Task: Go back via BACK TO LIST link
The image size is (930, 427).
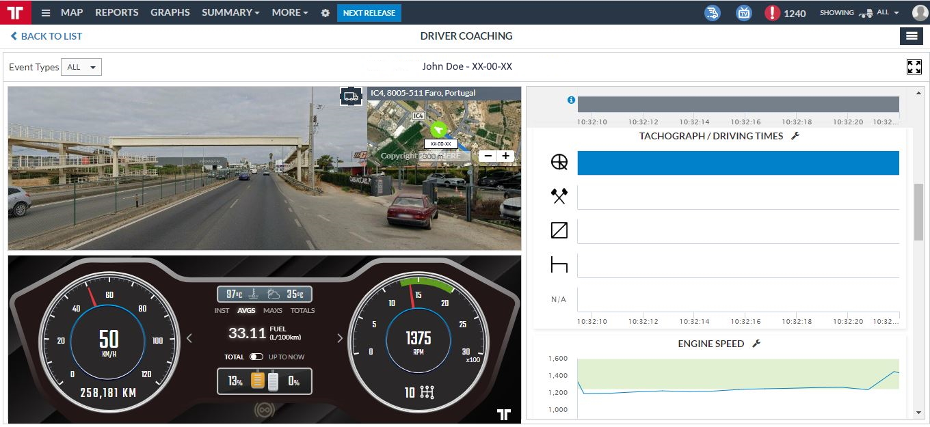Action: [x=46, y=36]
